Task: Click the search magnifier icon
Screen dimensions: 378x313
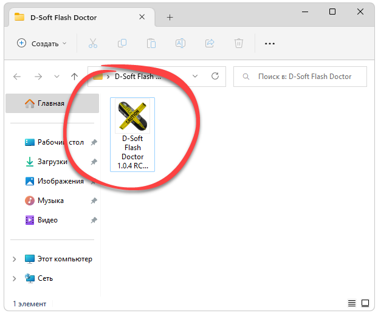Action: coord(246,77)
